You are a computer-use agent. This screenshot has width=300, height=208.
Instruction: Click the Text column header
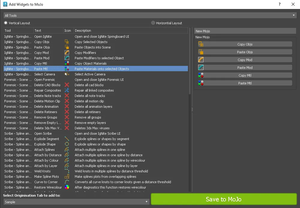point(48,31)
